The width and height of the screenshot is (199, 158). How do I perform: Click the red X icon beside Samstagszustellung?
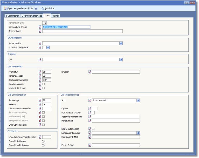(x=40, y=113)
